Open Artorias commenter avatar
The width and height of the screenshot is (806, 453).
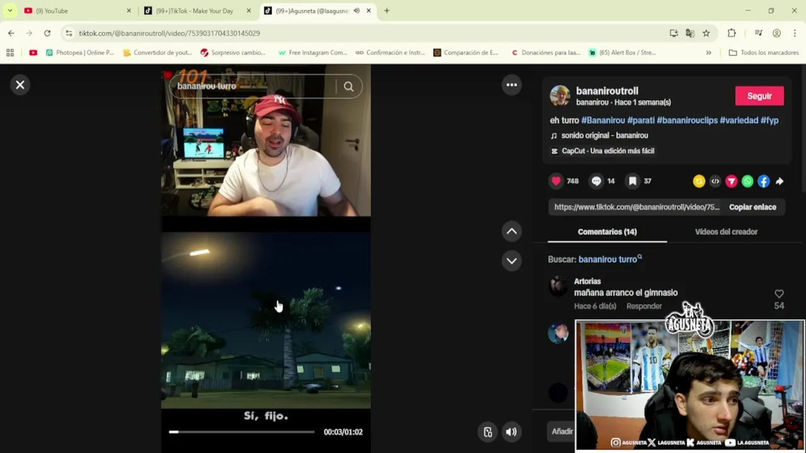[558, 286]
